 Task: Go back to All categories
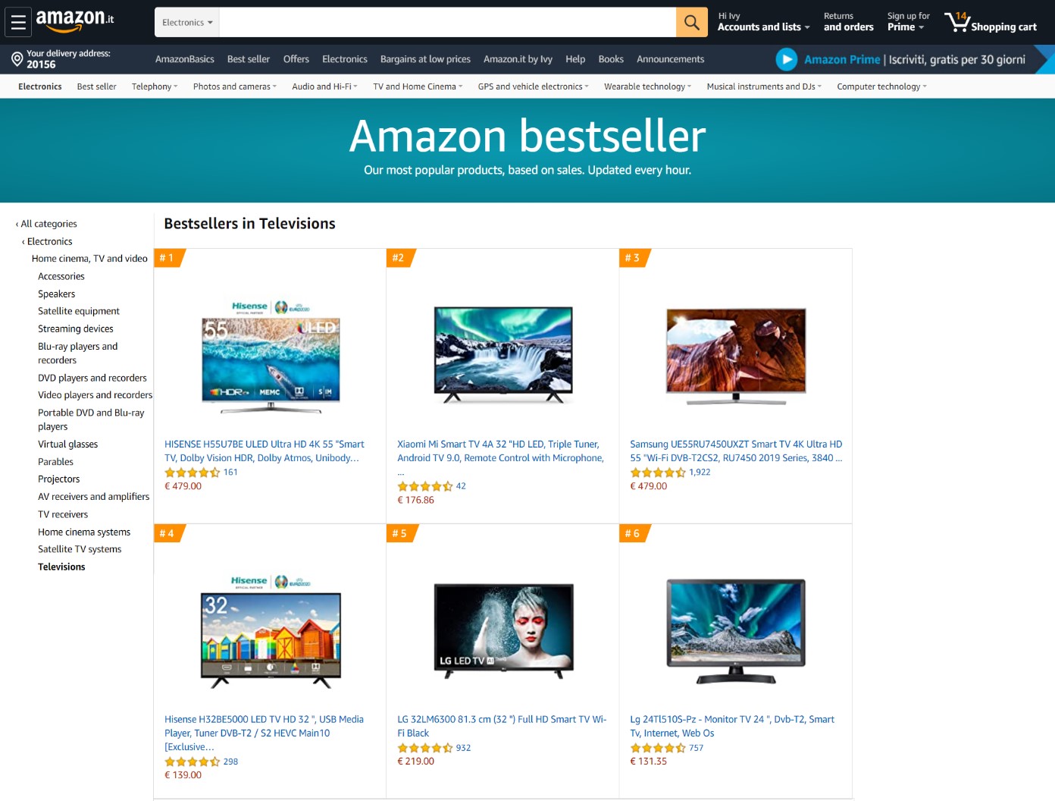[x=46, y=224]
